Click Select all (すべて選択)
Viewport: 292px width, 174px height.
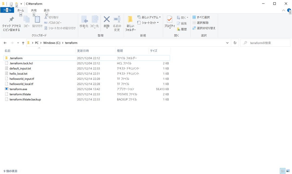tap(201, 17)
